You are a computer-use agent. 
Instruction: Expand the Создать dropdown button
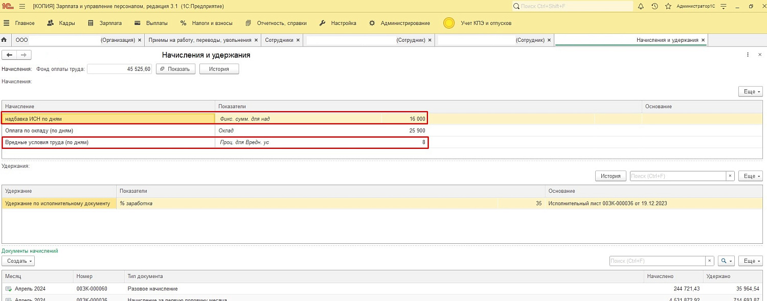[18, 261]
